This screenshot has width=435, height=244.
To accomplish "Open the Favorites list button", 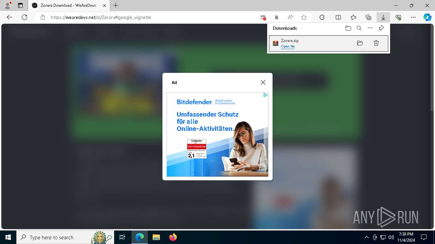I will 353,17.
